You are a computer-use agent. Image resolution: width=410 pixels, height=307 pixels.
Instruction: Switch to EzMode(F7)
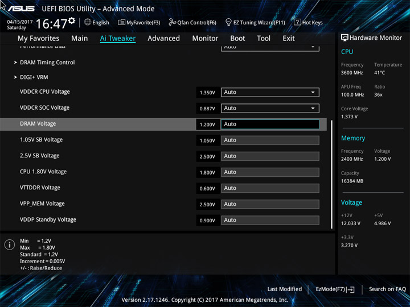(335, 289)
